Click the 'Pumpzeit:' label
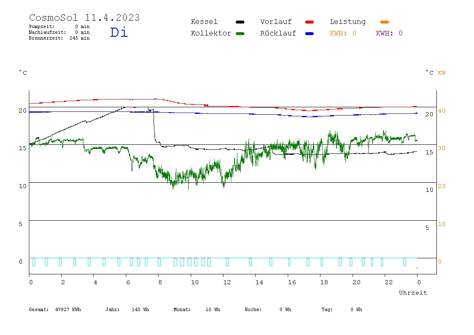Screen dimensions: 474x335 pyautogui.click(x=42, y=26)
